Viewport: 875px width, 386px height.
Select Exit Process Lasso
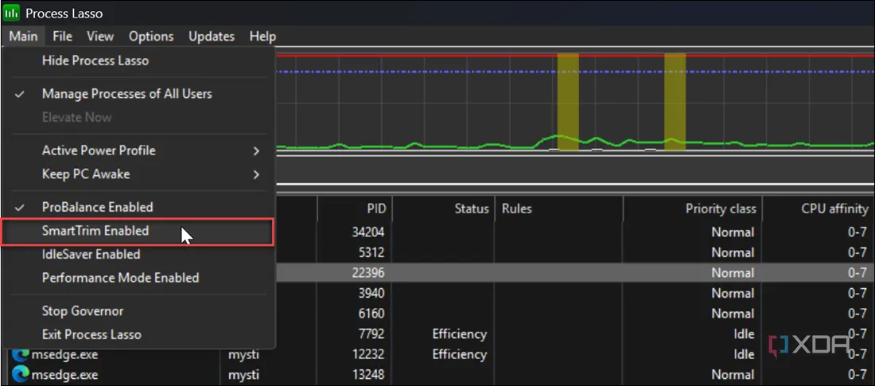[x=138, y=334]
